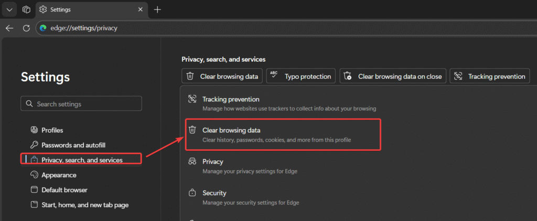Select Privacy, search, and services in sidebar

(x=81, y=159)
